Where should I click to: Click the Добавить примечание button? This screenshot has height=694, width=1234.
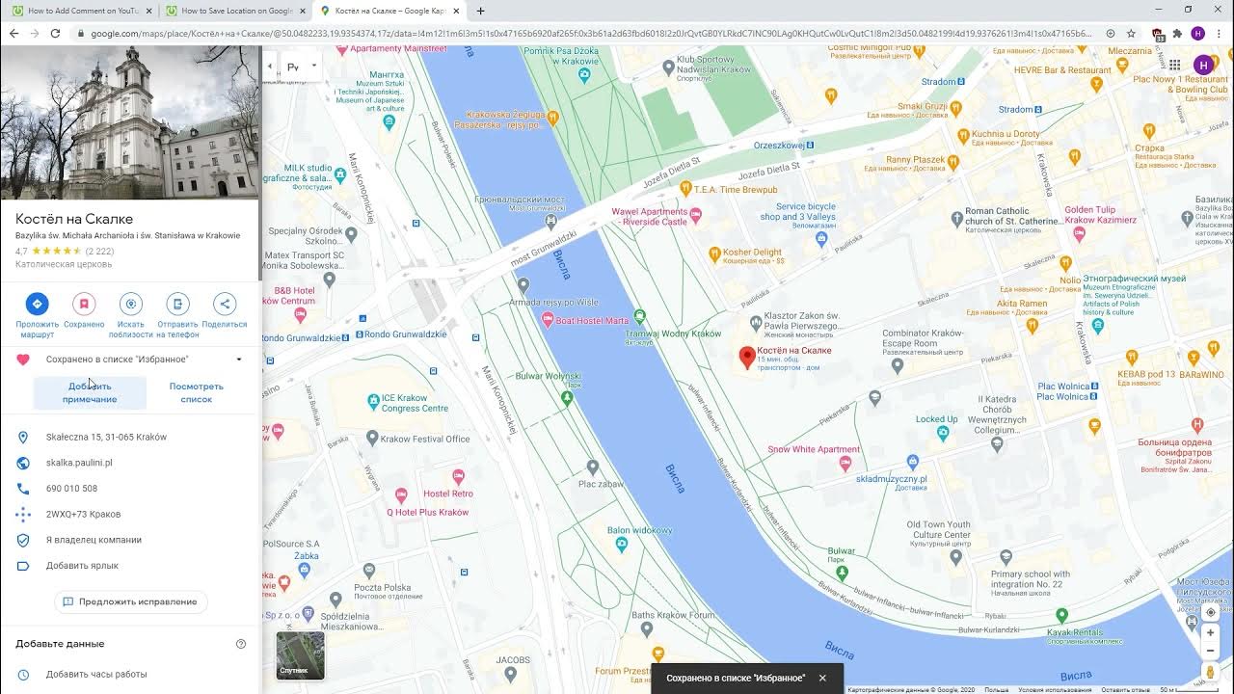pos(90,392)
